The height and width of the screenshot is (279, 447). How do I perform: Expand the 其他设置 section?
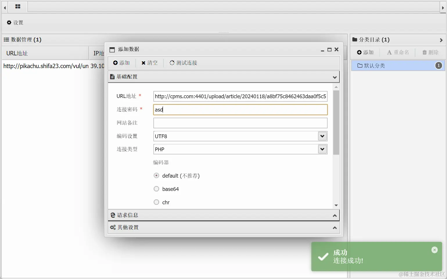point(223,227)
